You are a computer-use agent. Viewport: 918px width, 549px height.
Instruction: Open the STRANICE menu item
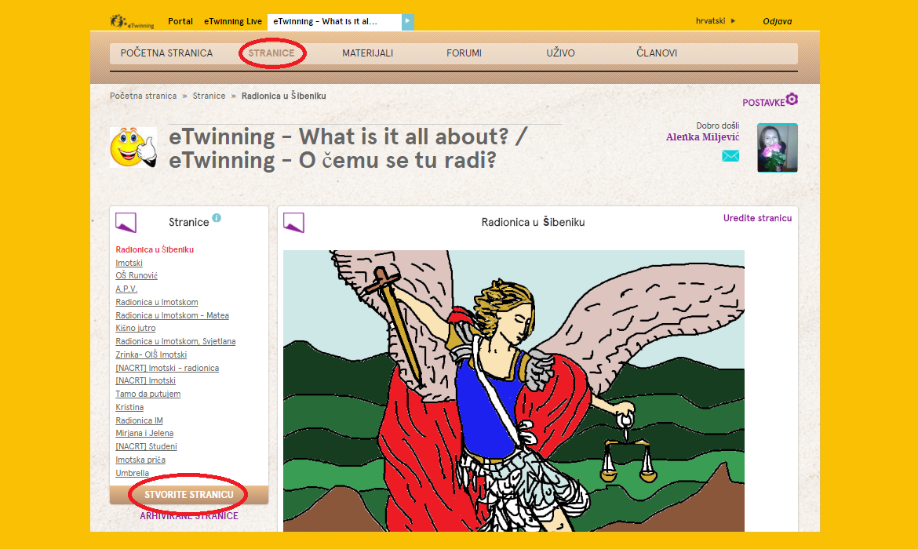click(x=271, y=53)
